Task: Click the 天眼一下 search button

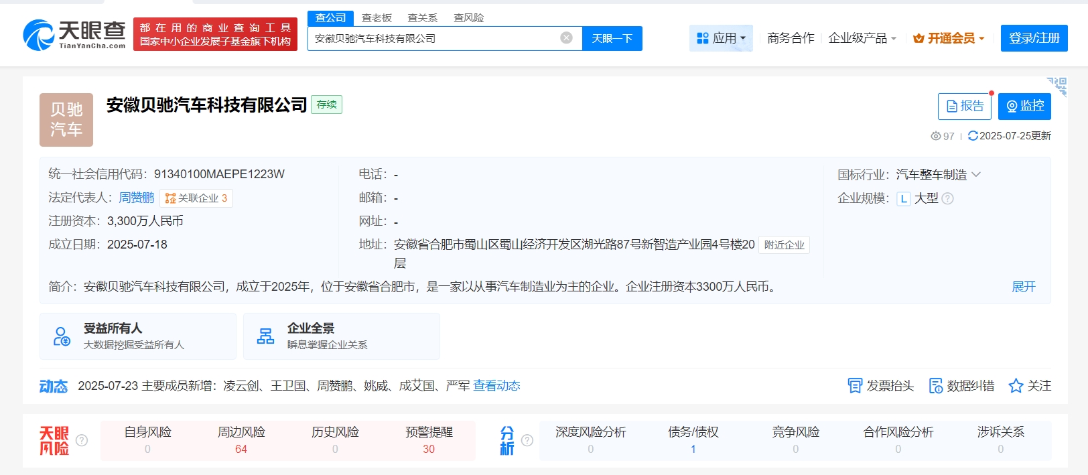Action: click(612, 38)
